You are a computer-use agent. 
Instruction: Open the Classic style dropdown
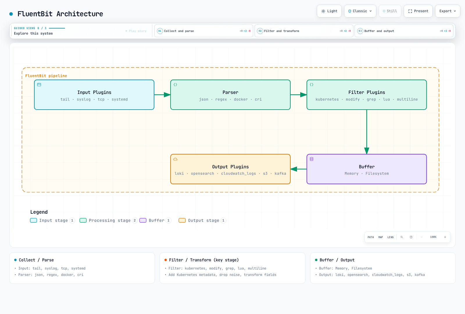360,11
